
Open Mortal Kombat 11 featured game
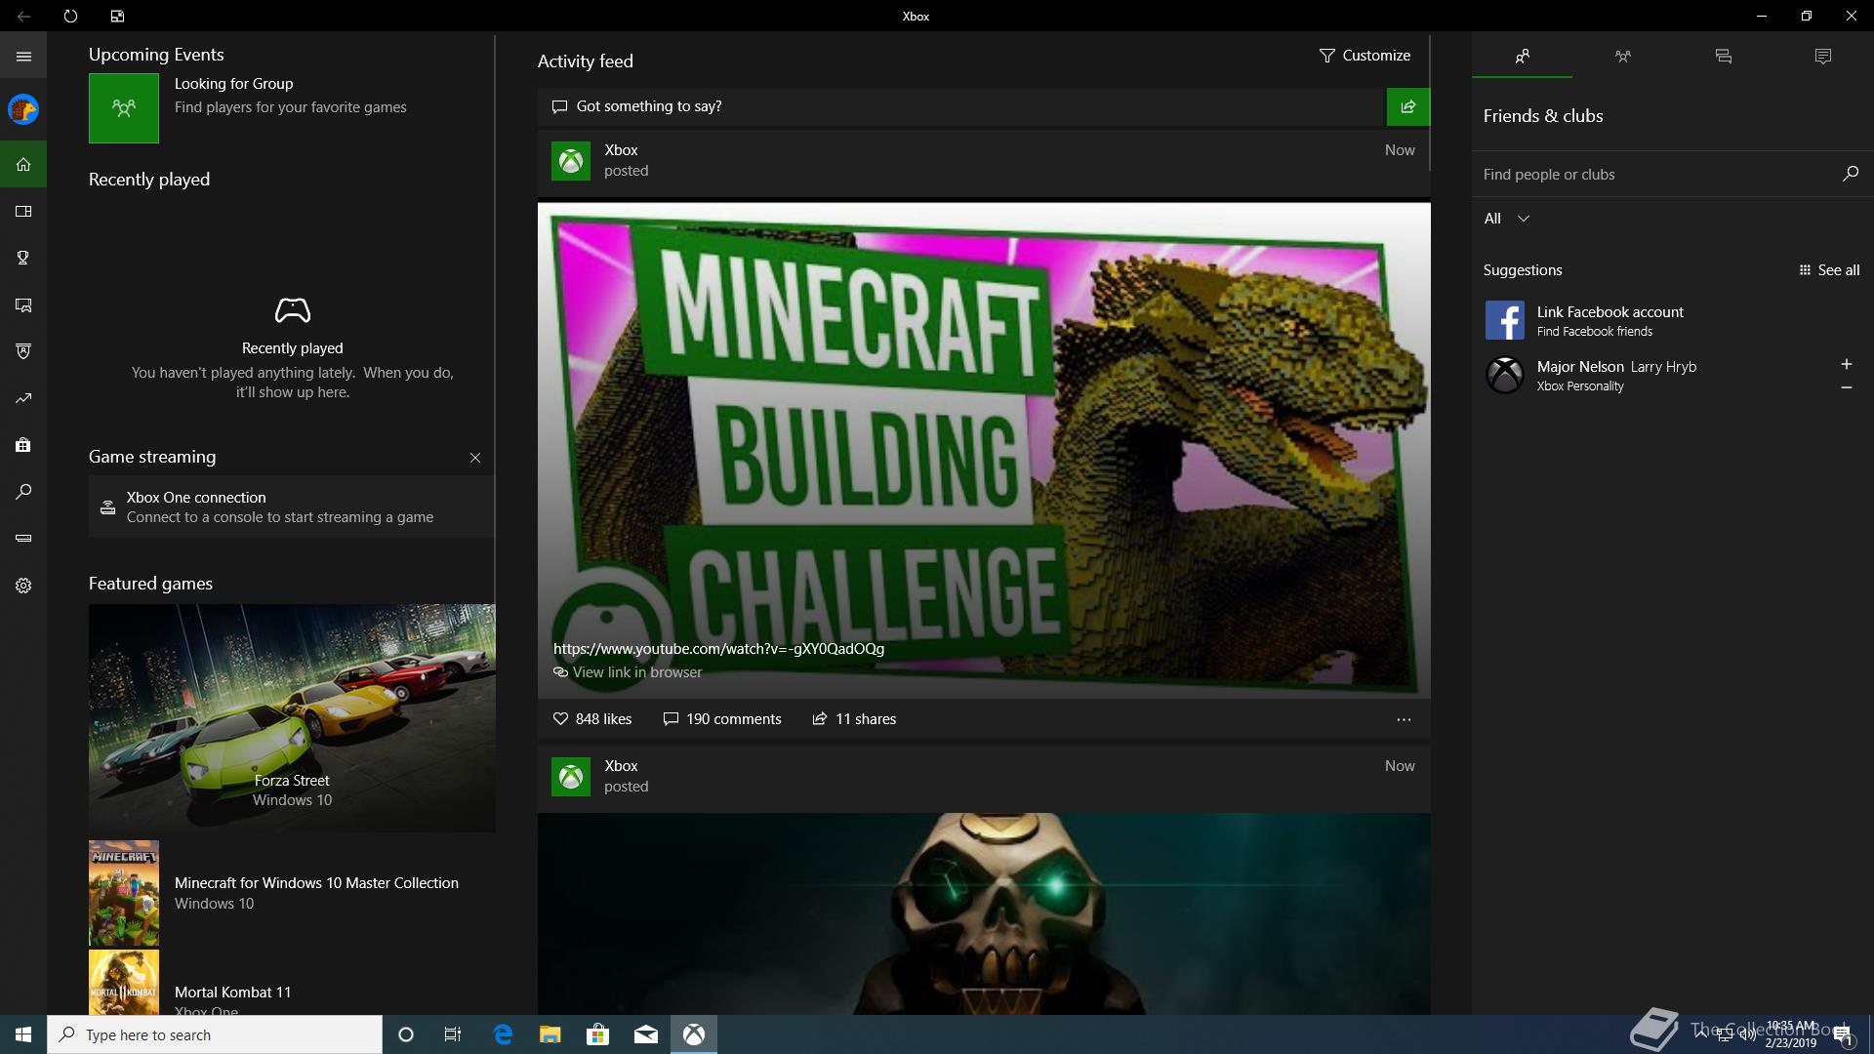292,983
